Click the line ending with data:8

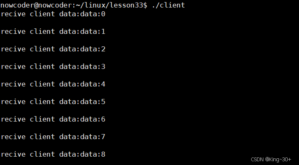[53, 155]
